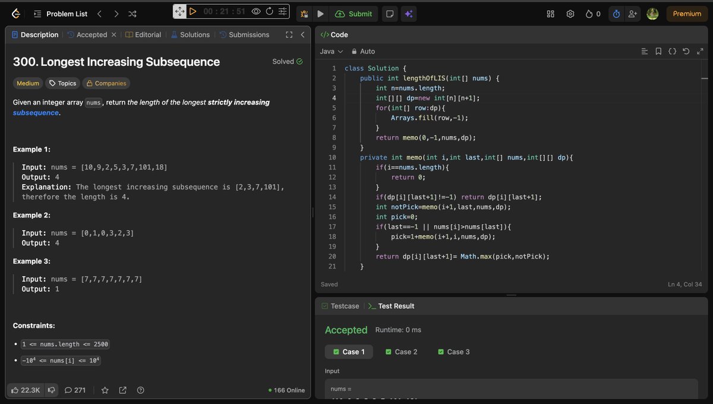Click the Solved status label
Image resolution: width=713 pixels, height=404 pixels.
[288, 61]
